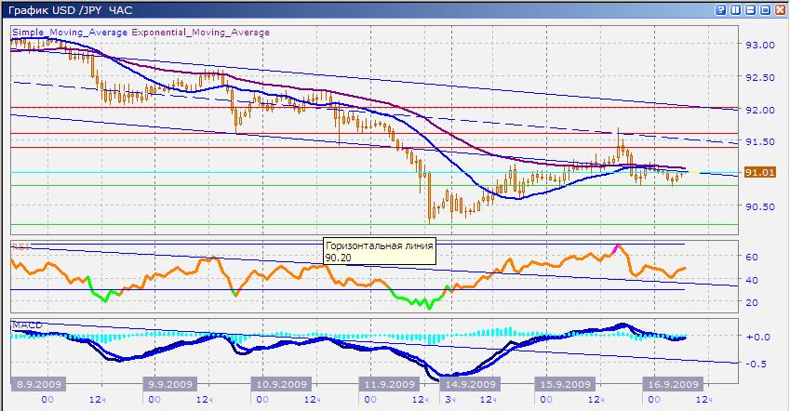Image resolution: width=790 pixels, height=411 pixels.
Task: Select the 11.9.2009 date marker
Action: (390, 384)
